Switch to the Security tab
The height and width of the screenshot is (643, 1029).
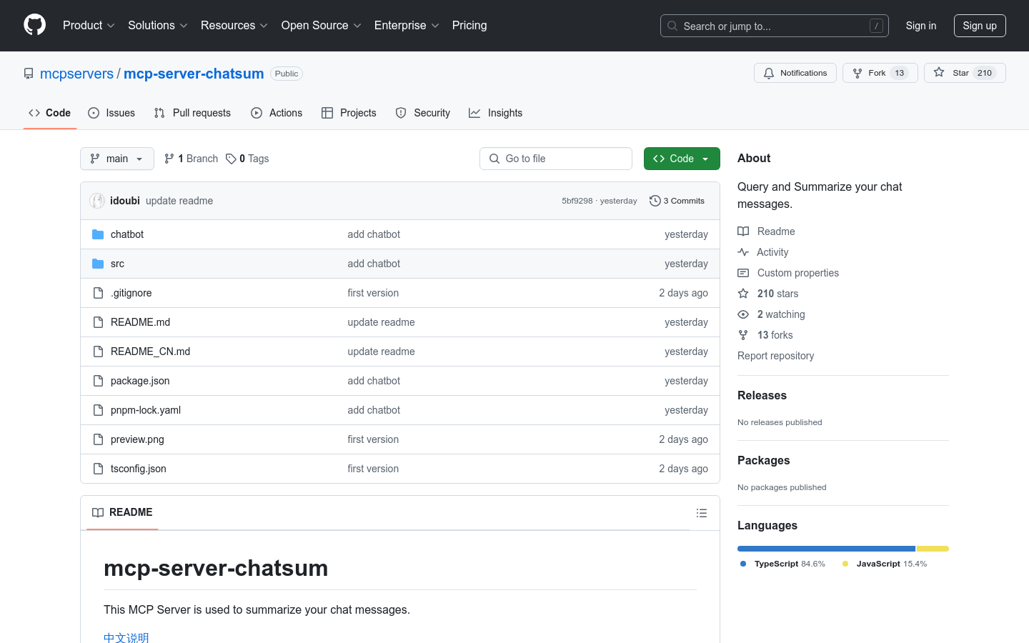422,113
